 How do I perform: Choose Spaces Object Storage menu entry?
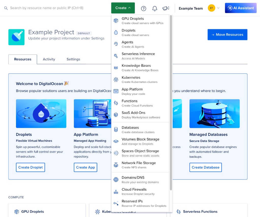tap(140, 153)
